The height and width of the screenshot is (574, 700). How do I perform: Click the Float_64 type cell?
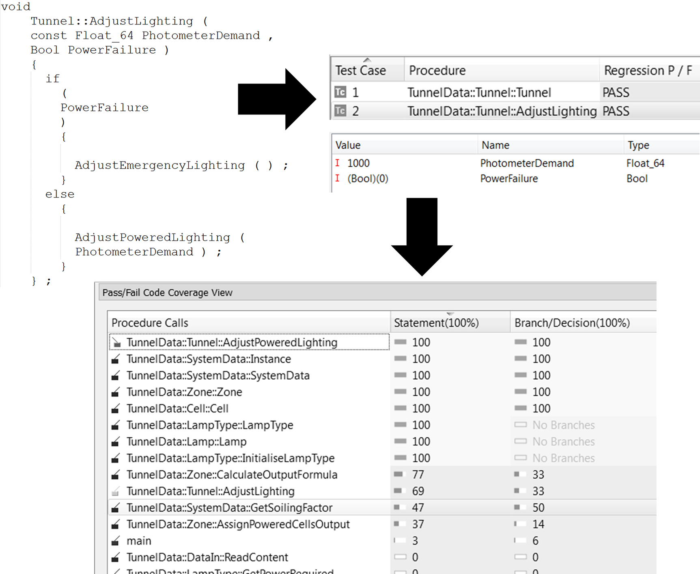[645, 163]
